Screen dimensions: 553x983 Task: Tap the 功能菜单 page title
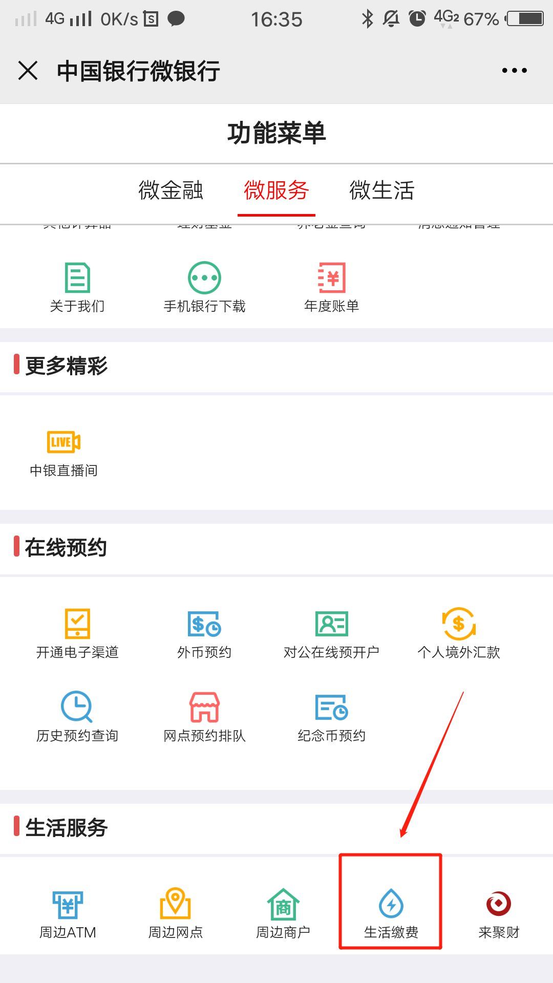(276, 133)
